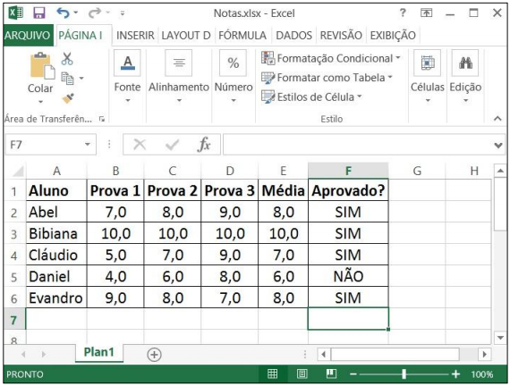Image resolution: width=510 pixels, height=386 pixels.
Task: Switch to Normal view icon
Action: pos(273,374)
